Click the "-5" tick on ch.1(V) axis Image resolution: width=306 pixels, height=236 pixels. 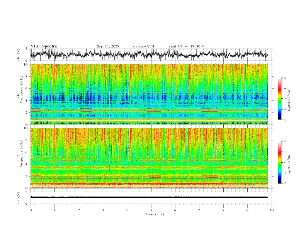pyautogui.click(x=26, y=61)
